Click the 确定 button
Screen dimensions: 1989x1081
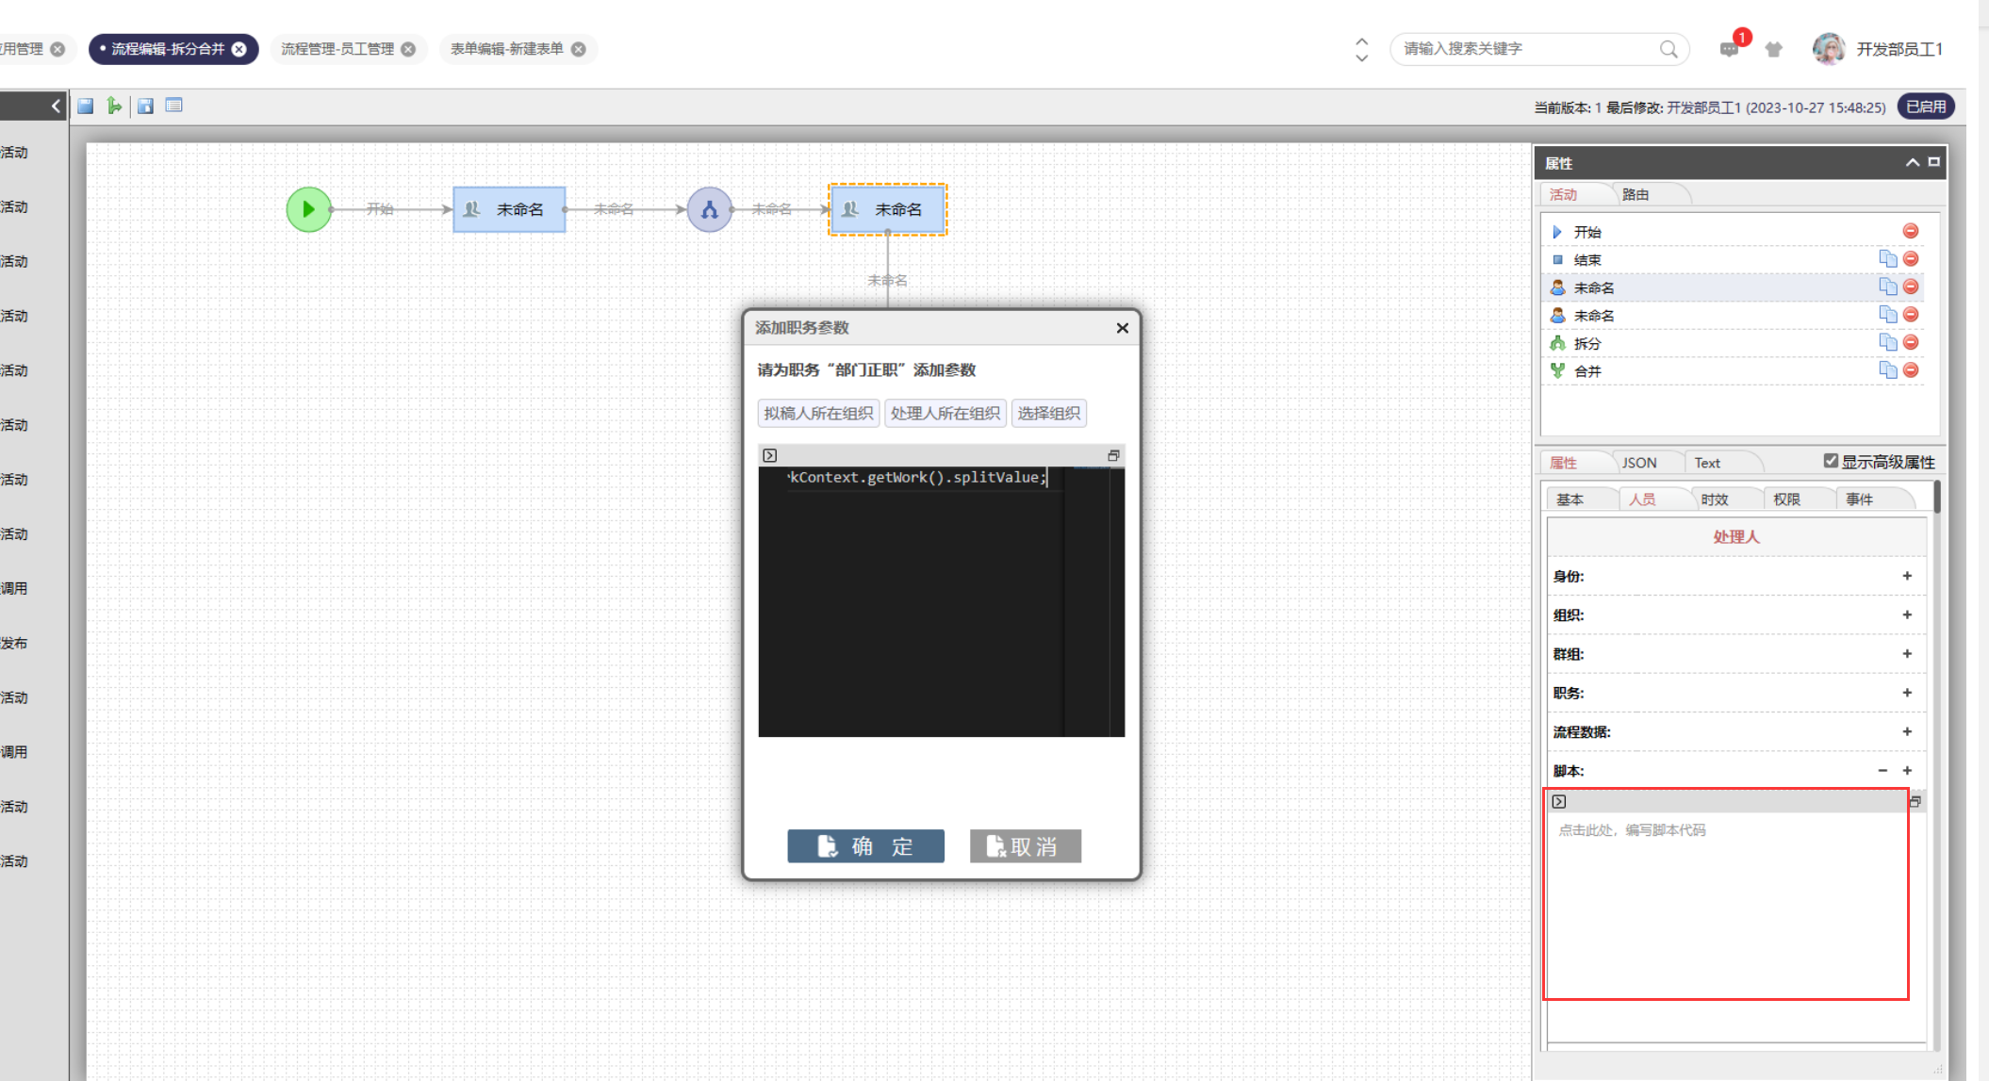pos(865,846)
